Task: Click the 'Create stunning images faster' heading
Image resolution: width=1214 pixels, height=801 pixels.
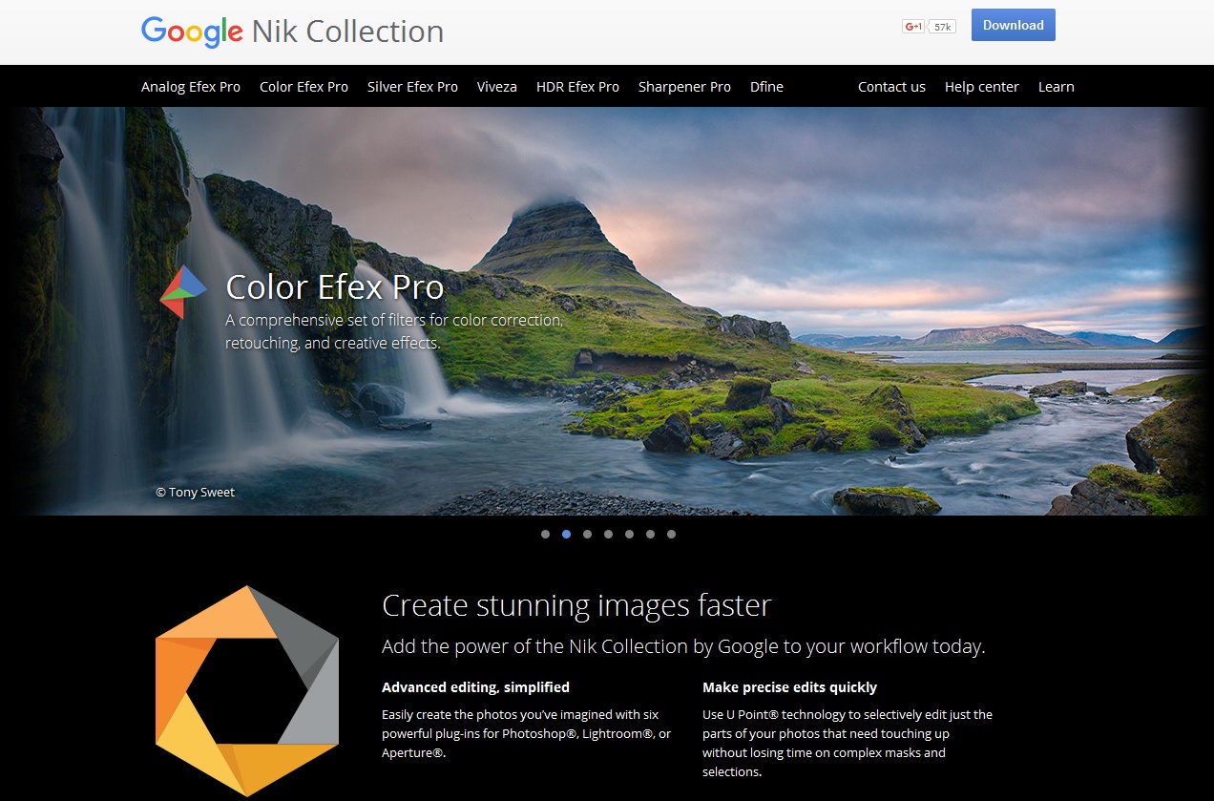Action: tap(576, 605)
